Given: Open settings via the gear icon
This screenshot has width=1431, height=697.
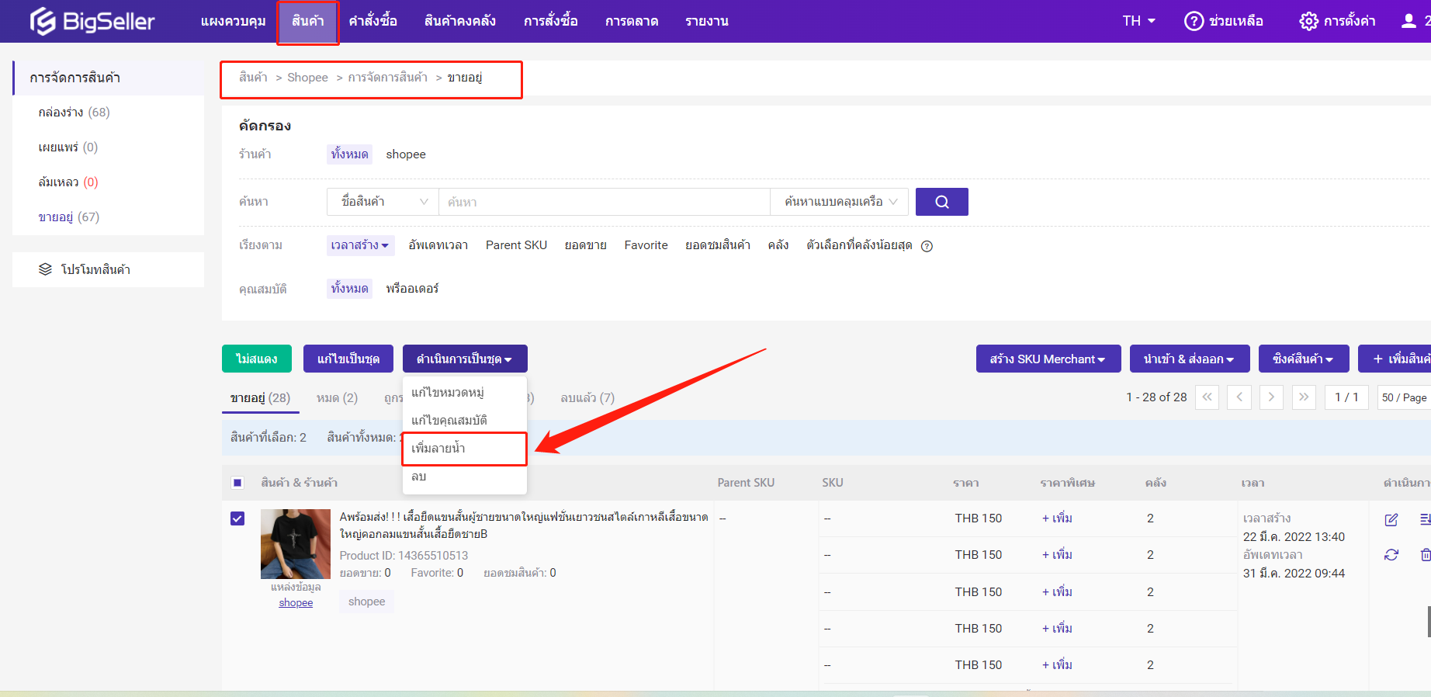Looking at the screenshot, I should point(1308,21).
